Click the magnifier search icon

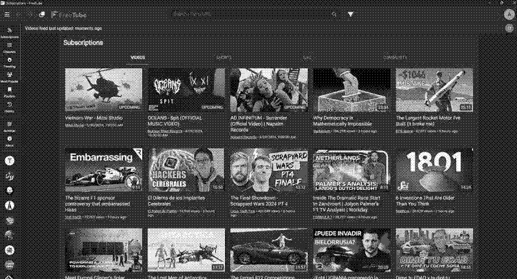pyautogui.click(x=334, y=14)
